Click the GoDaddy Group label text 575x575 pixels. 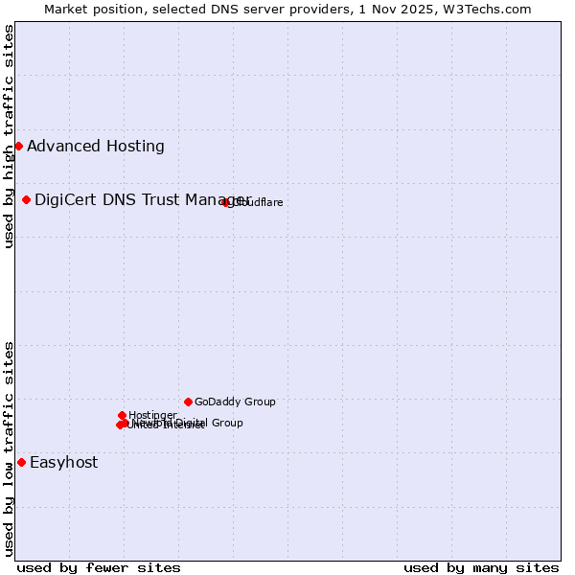coord(235,402)
